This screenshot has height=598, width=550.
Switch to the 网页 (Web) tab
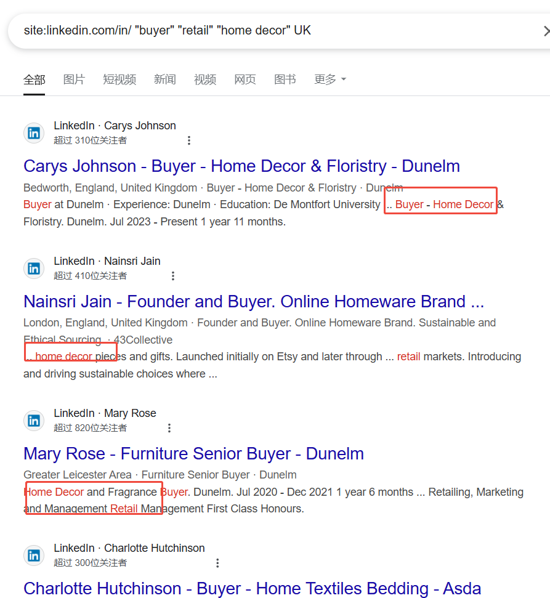pyautogui.click(x=245, y=79)
